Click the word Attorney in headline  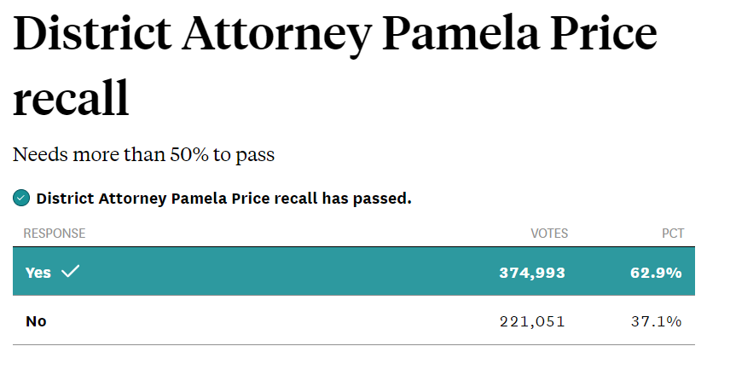click(x=277, y=37)
